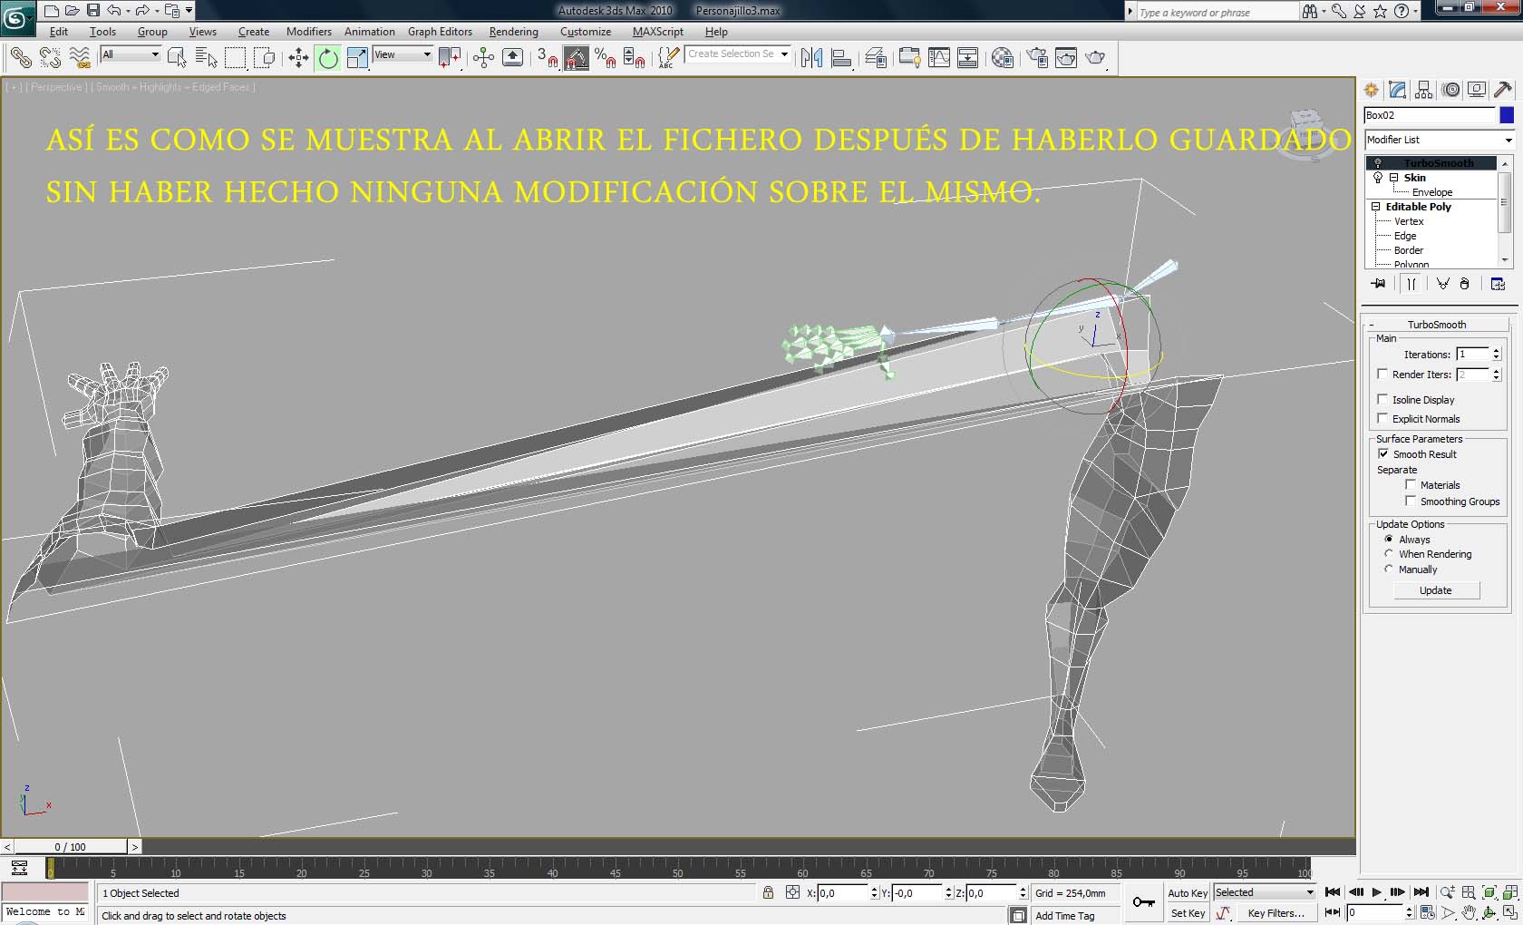Switch to the Hierarchy command panel

click(x=1424, y=90)
